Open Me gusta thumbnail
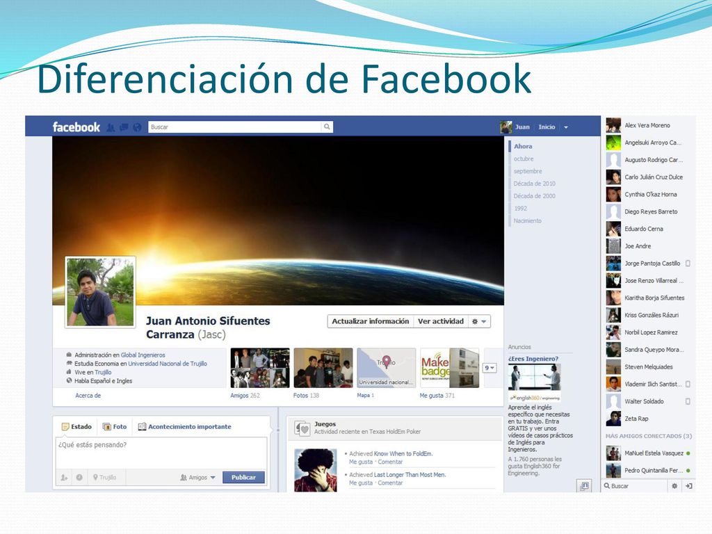Image resolution: width=712 pixels, height=534 pixels. pos(449,368)
